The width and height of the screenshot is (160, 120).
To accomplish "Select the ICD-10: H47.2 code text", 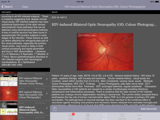I will pyautogui.click(x=59, y=17).
